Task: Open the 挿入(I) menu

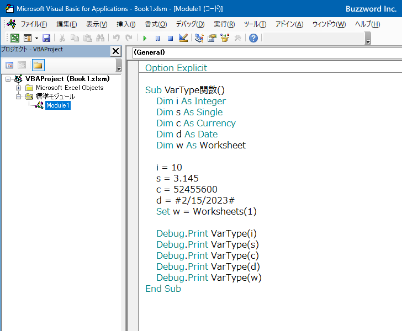Action: [126, 24]
